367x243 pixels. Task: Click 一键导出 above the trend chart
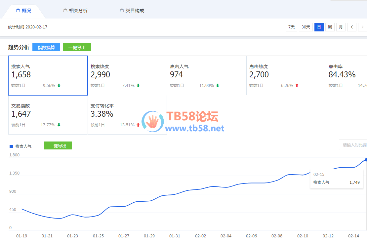click(58, 145)
